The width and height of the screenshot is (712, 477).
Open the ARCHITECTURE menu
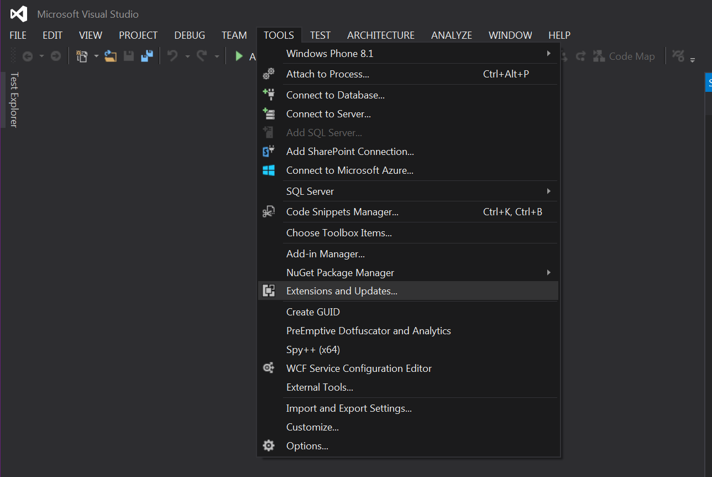381,35
